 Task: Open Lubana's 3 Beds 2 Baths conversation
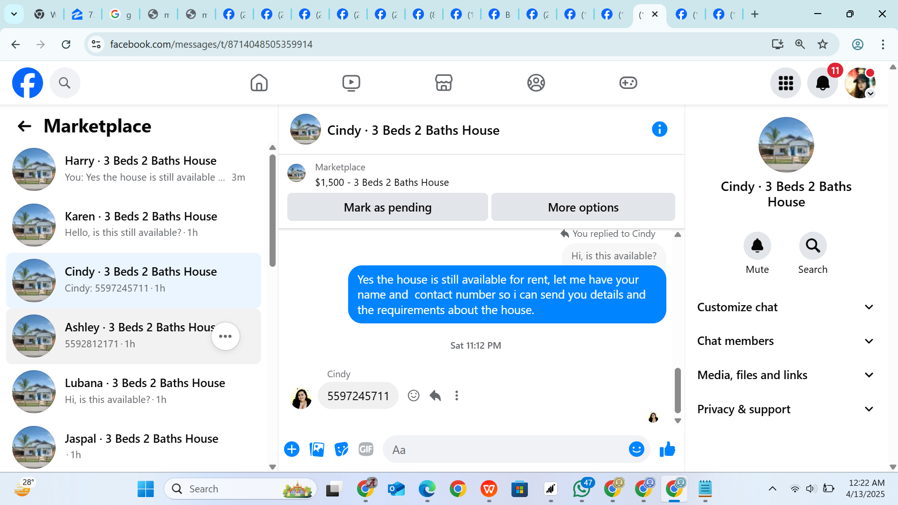(133, 391)
